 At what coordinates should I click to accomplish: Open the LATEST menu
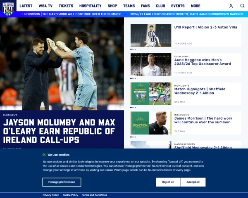(26, 6)
